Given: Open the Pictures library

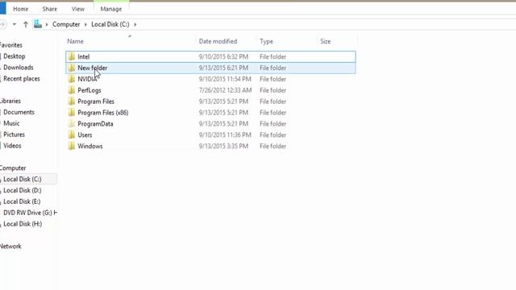Looking at the screenshot, I should [15, 135].
